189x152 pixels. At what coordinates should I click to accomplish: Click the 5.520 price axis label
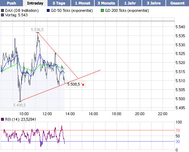(x=180, y=63)
